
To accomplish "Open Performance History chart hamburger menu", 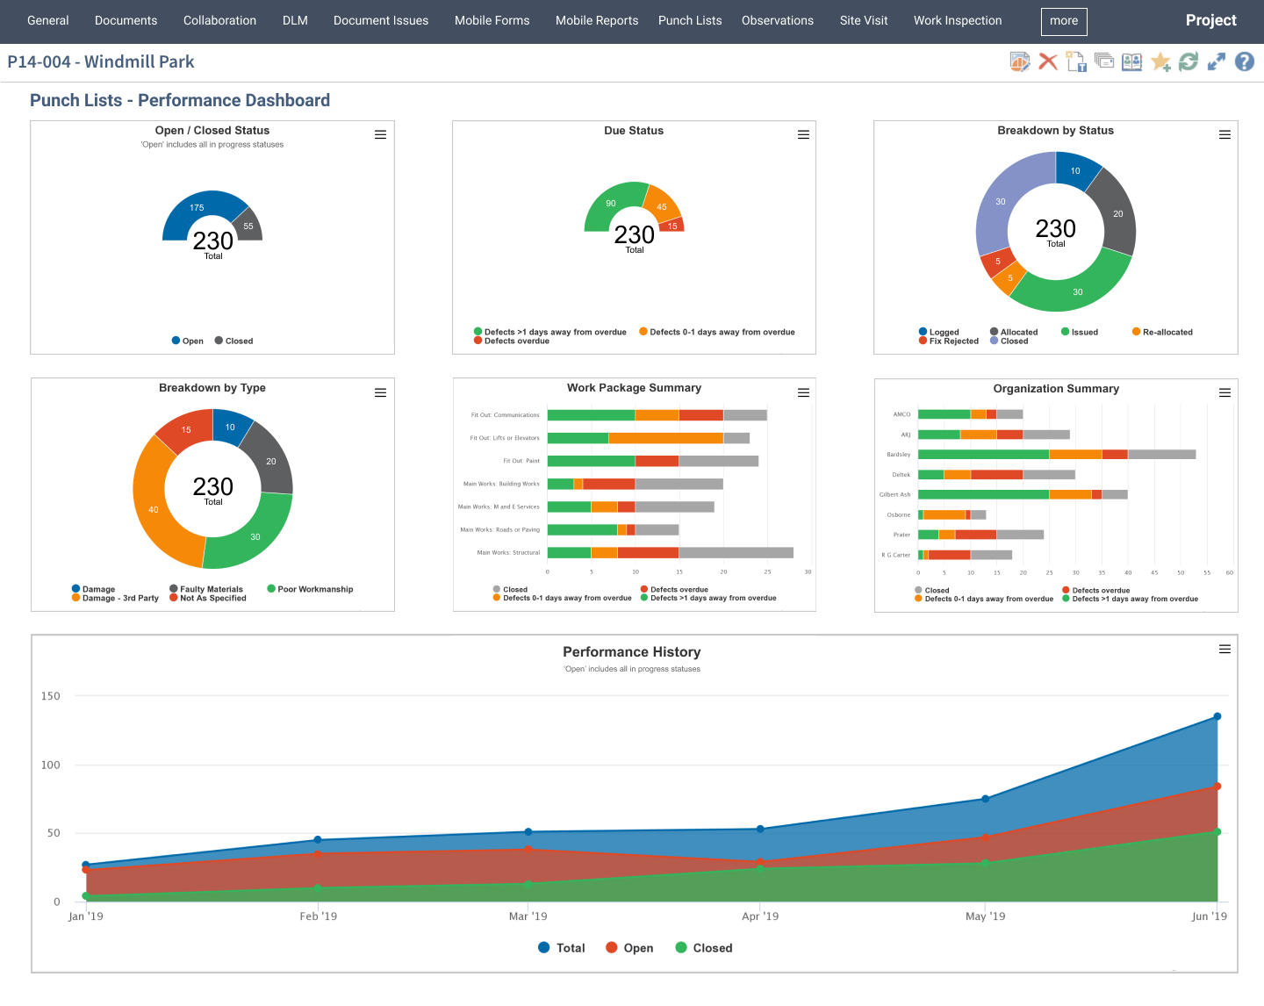I will tap(1224, 650).
